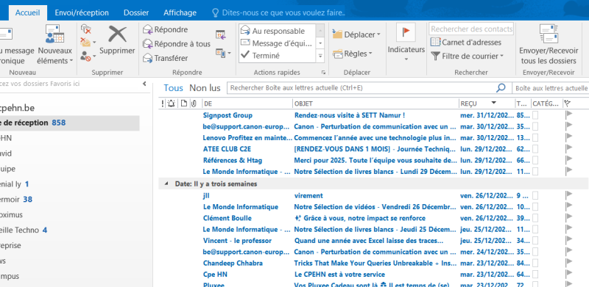589x287 pixels.
Task: Sort by the item type page column
Action: (183, 103)
